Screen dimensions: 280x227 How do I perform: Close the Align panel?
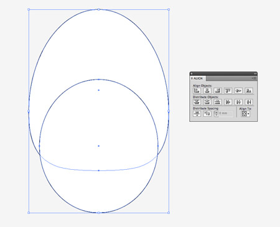click(192, 73)
